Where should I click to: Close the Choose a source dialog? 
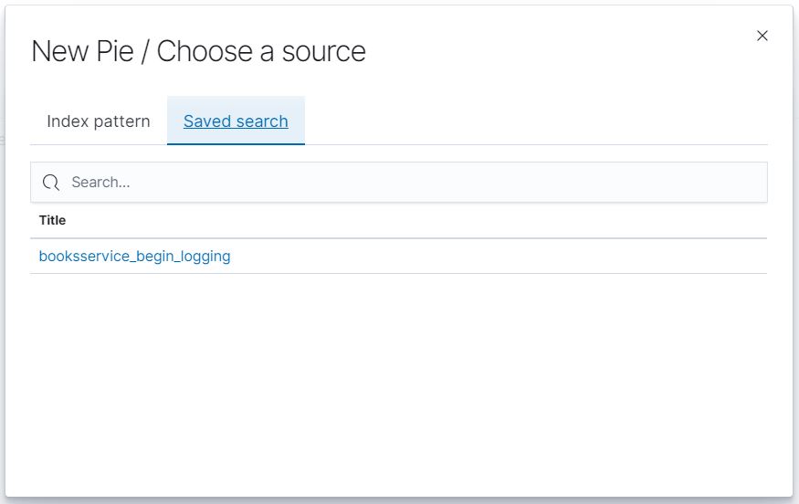click(762, 36)
